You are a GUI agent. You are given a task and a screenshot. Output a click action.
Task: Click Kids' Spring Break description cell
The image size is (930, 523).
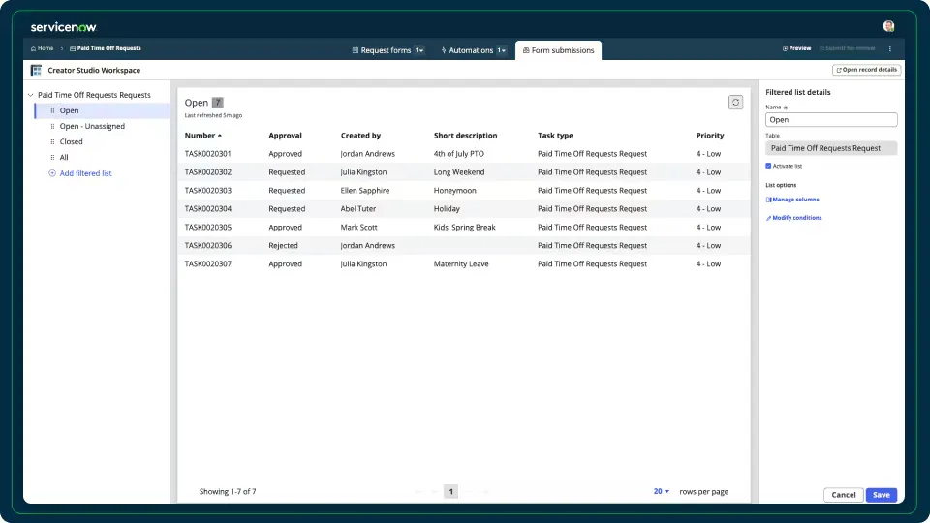click(464, 227)
